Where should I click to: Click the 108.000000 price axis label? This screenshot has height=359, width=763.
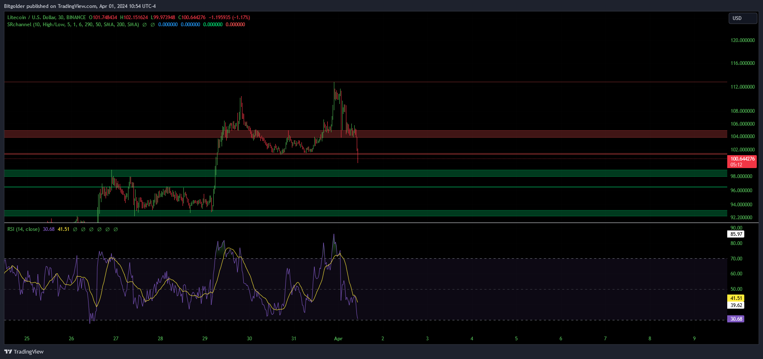tap(743, 111)
